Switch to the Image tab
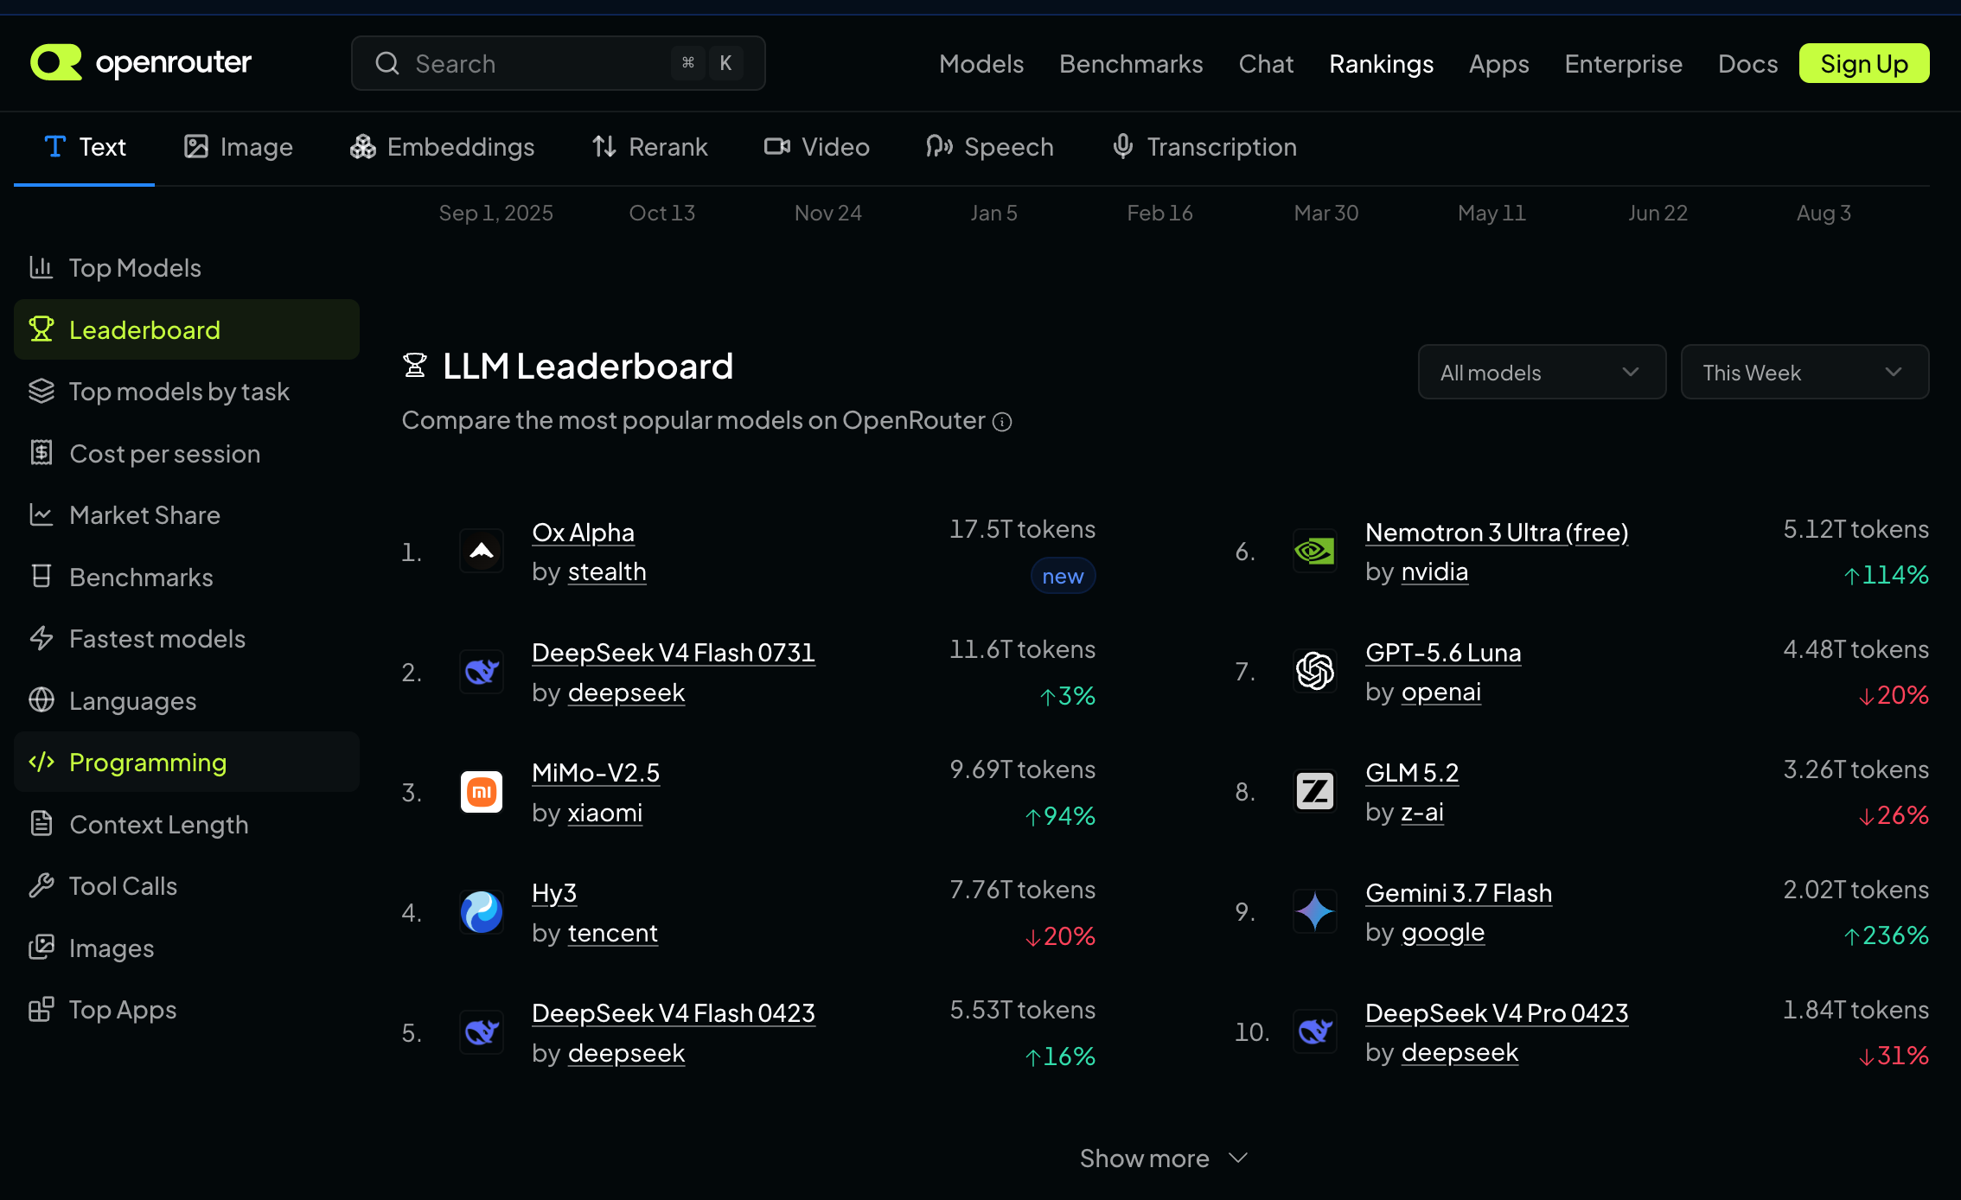Viewport: 1961px width, 1200px height. 239,147
